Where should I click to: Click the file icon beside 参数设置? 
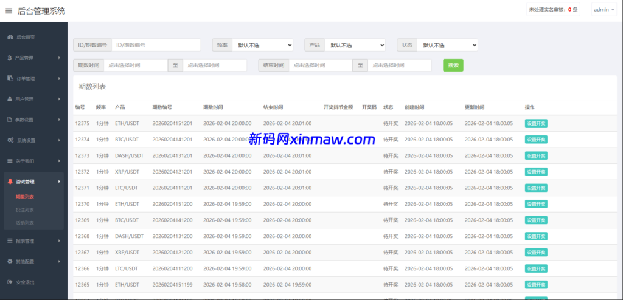click(10, 120)
